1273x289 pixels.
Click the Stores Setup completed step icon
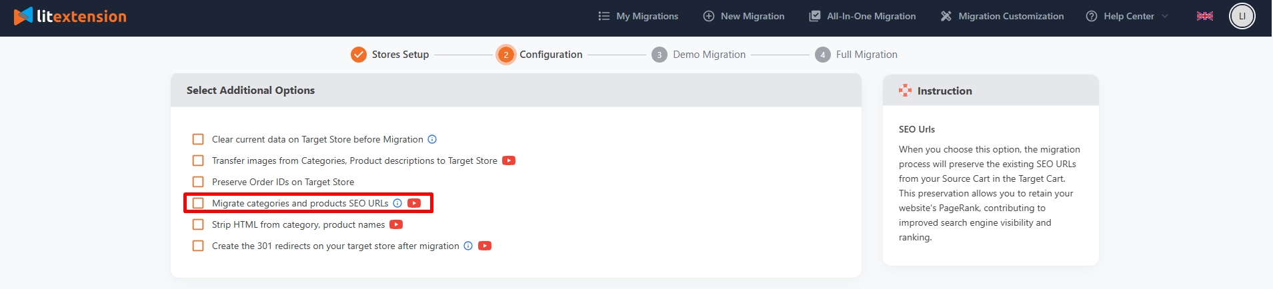pyautogui.click(x=359, y=55)
